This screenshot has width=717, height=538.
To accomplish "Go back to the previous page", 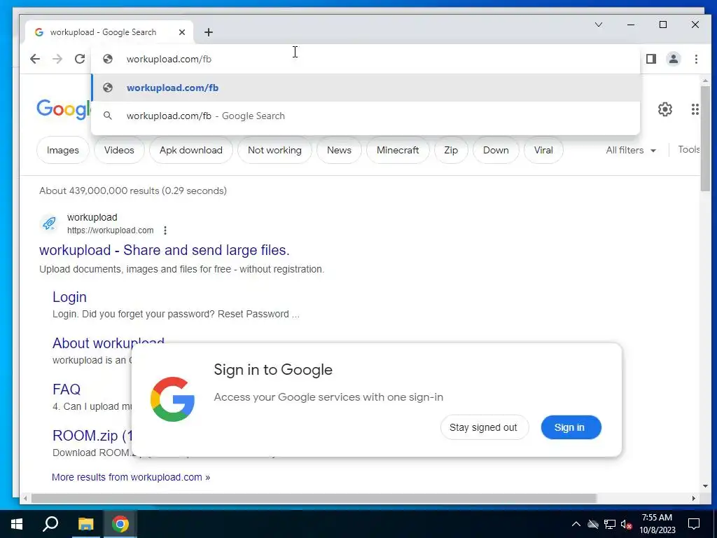I will [x=35, y=59].
